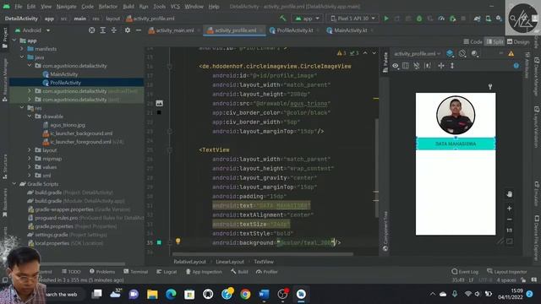Image resolution: width=541 pixels, height=304 pixels.
Task: Click Google Chrome icon in taskbar
Action: tap(245, 294)
